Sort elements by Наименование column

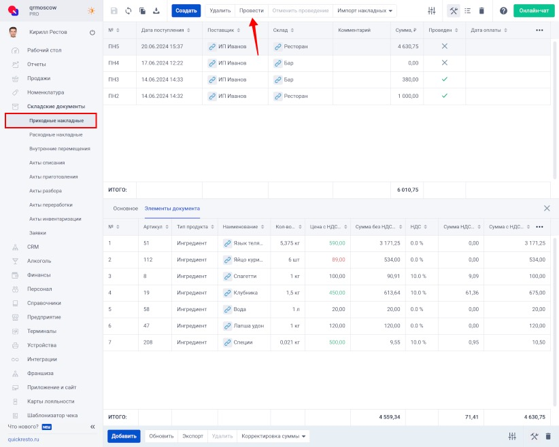coord(243,227)
